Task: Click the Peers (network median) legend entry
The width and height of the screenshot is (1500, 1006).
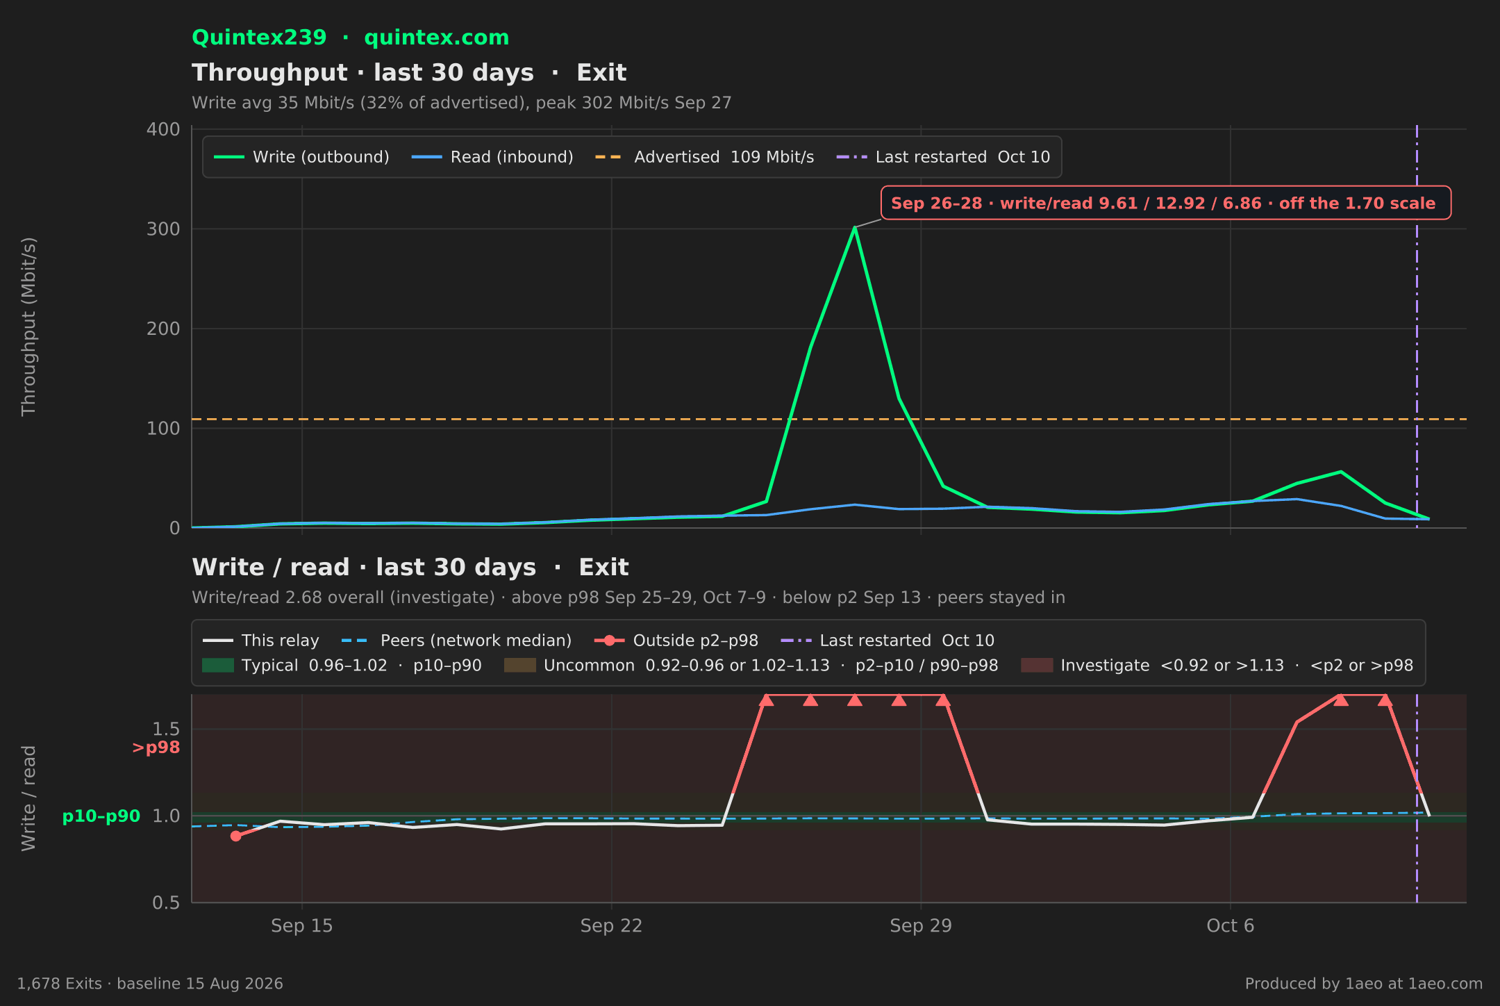Action: (457, 641)
